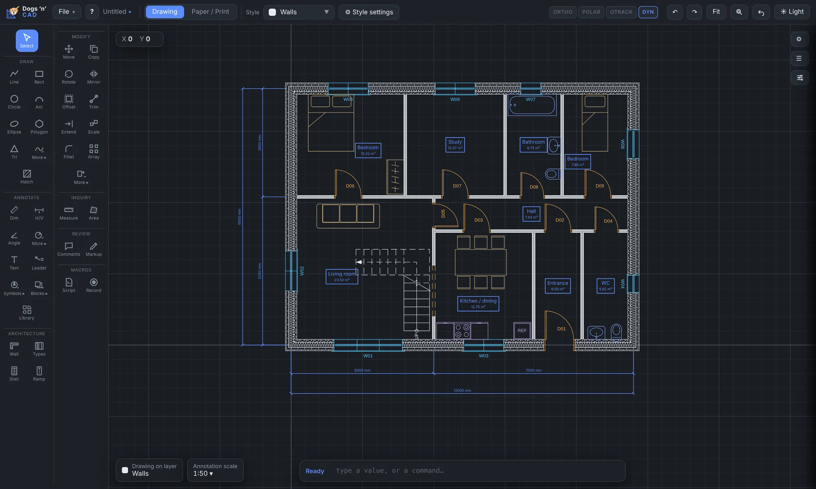Screen dimensions: 816x489
Task: Expand More modify tools
Action: click(x=81, y=177)
